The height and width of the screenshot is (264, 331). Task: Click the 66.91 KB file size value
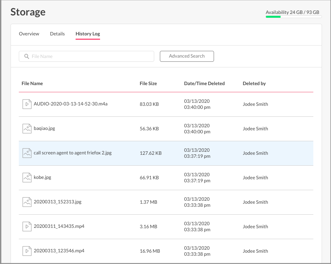coord(149,178)
